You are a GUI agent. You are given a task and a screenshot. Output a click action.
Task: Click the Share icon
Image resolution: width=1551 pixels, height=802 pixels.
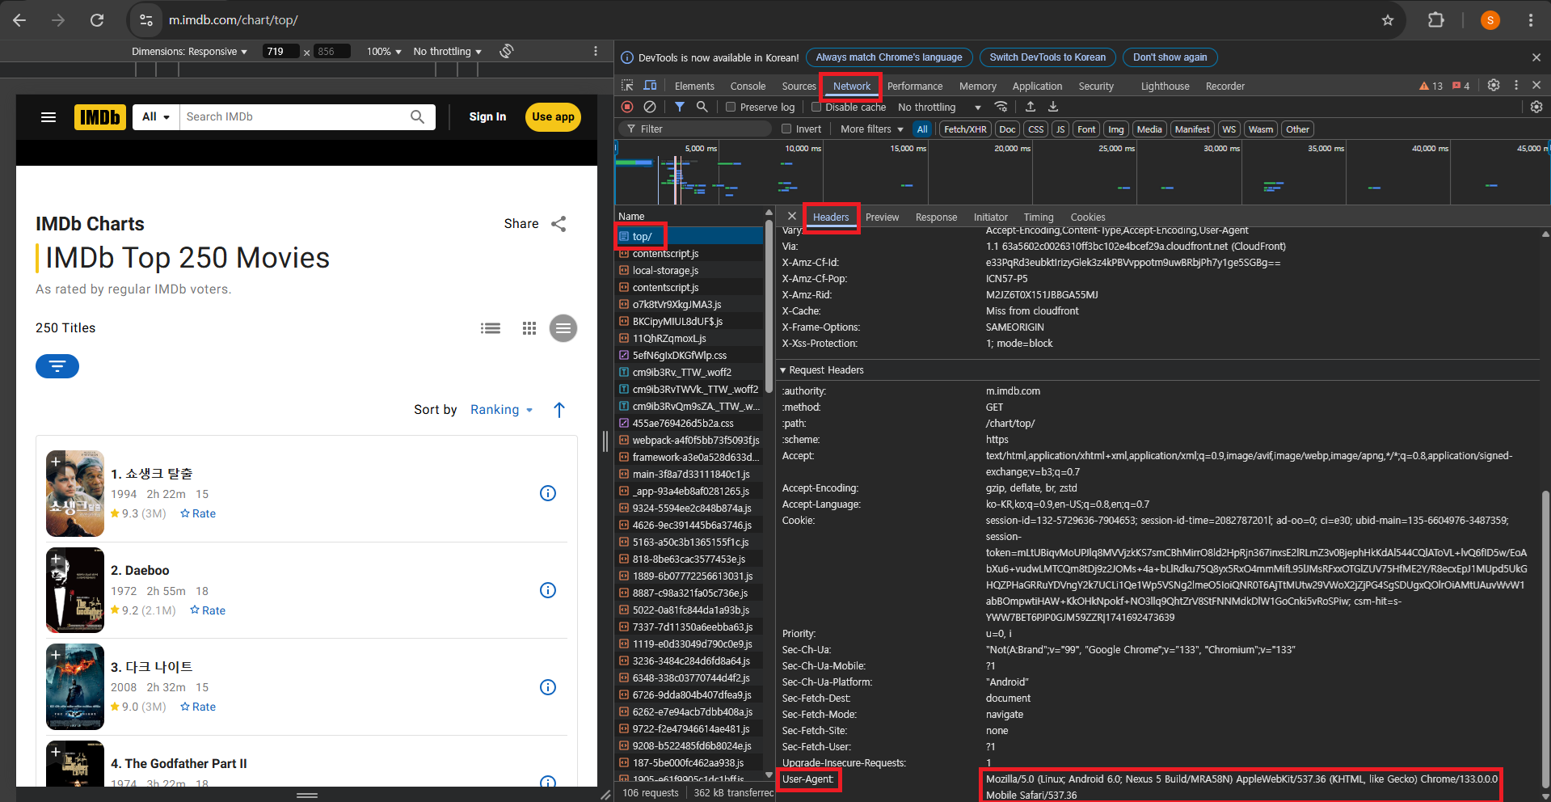coord(558,224)
